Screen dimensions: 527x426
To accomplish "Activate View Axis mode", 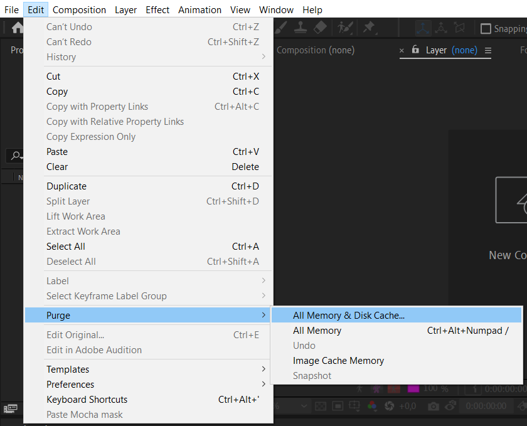I will [459, 28].
